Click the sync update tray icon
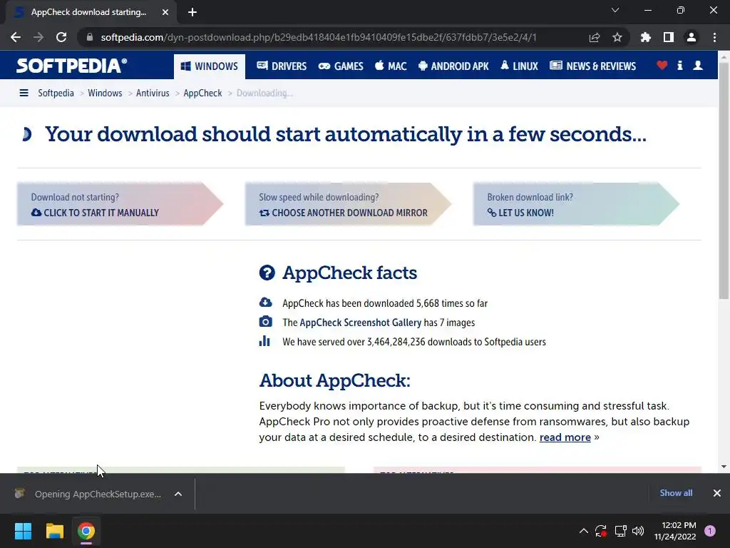The image size is (730, 548). 600,531
